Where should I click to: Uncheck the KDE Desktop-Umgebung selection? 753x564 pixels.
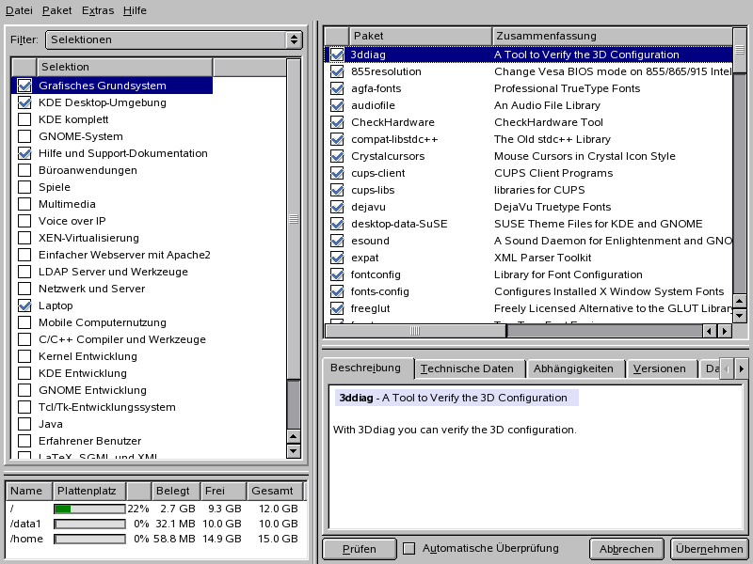point(24,102)
